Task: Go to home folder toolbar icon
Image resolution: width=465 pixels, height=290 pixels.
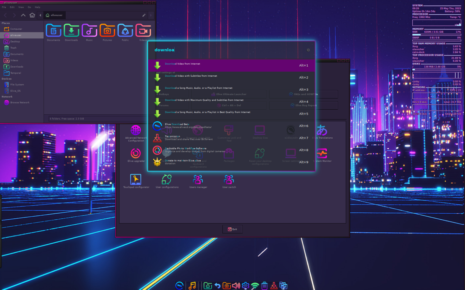Action: pos(32,15)
